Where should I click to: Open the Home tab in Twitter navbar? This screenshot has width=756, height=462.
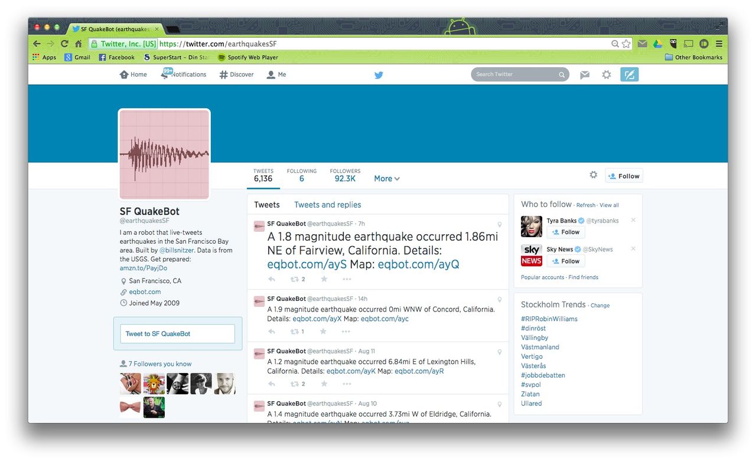point(133,75)
